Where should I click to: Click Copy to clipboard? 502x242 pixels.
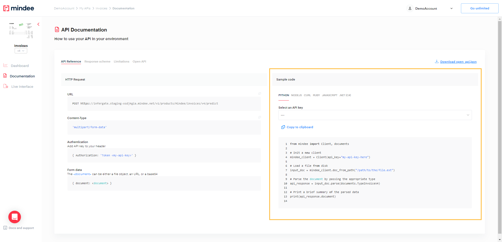point(300,127)
